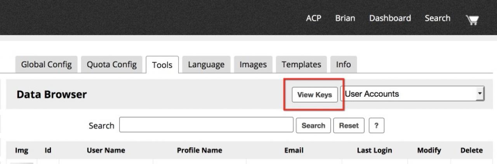The width and height of the screenshot is (497, 164).
Task: Open Brian's profile link
Action: (345, 18)
